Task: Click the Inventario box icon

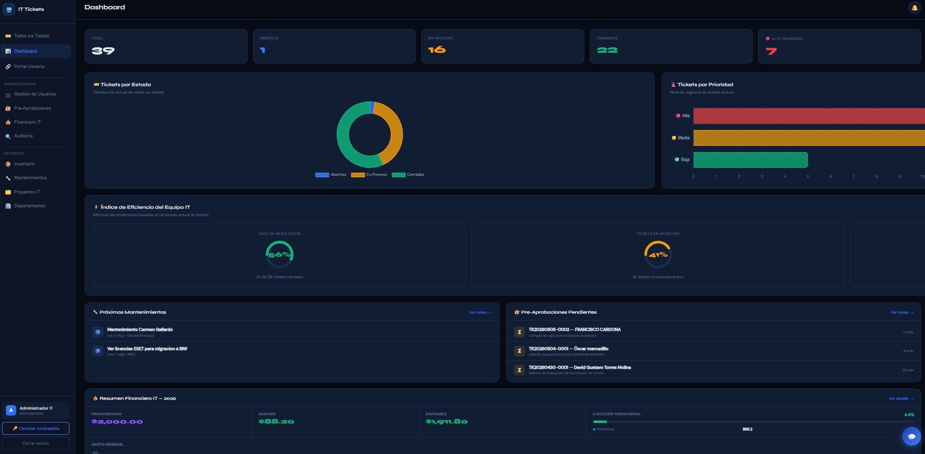Action: coord(8,164)
